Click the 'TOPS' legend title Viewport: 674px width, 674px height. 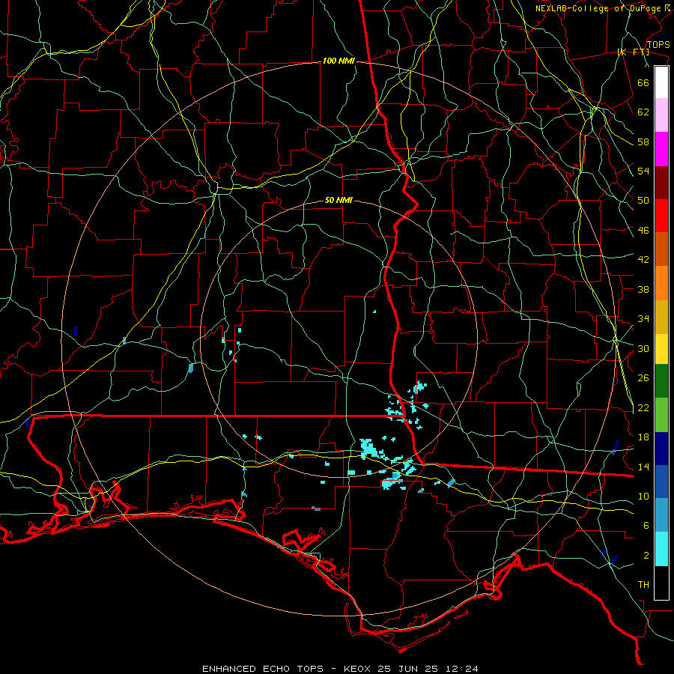658,45
